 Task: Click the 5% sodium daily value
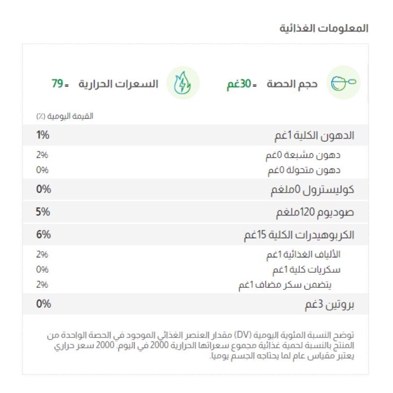pos(44,213)
